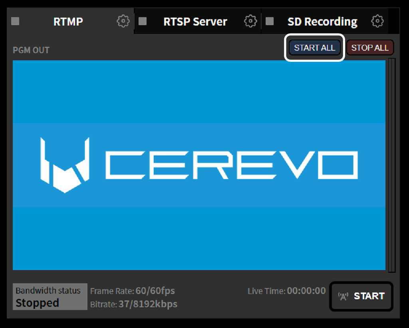The width and height of the screenshot is (409, 328).
Task: Start the live broadcast with START button
Action: (x=361, y=296)
